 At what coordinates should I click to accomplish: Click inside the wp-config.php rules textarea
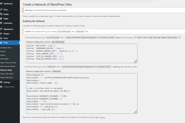click(x=79, y=53)
